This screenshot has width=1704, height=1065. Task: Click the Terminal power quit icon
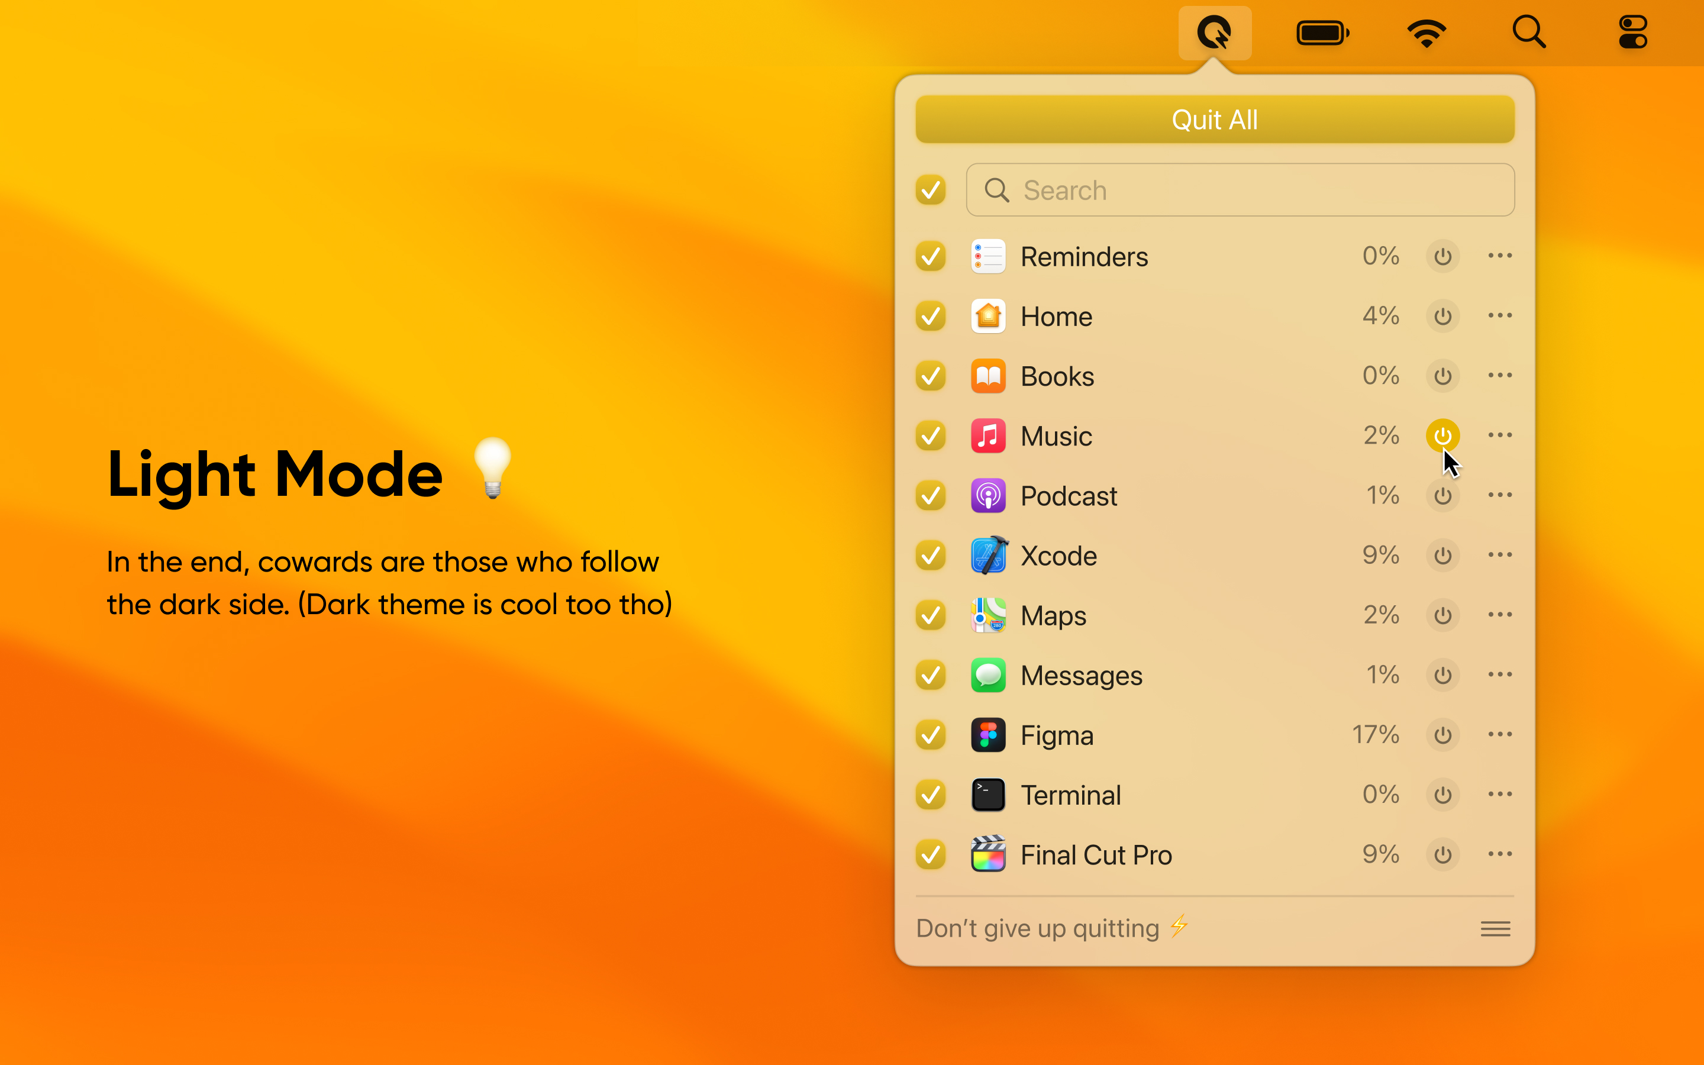pyautogui.click(x=1442, y=795)
